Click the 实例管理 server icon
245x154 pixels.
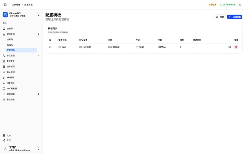pyautogui.click(x=4, y=34)
